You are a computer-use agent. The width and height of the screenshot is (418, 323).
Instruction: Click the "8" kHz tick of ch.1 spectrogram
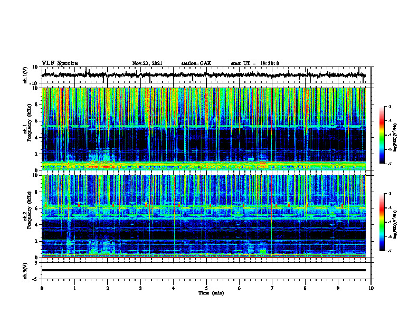(x=36, y=104)
